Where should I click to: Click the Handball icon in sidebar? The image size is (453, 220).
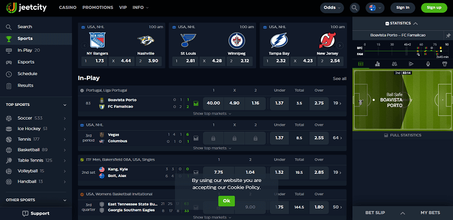[x=9, y=182]
